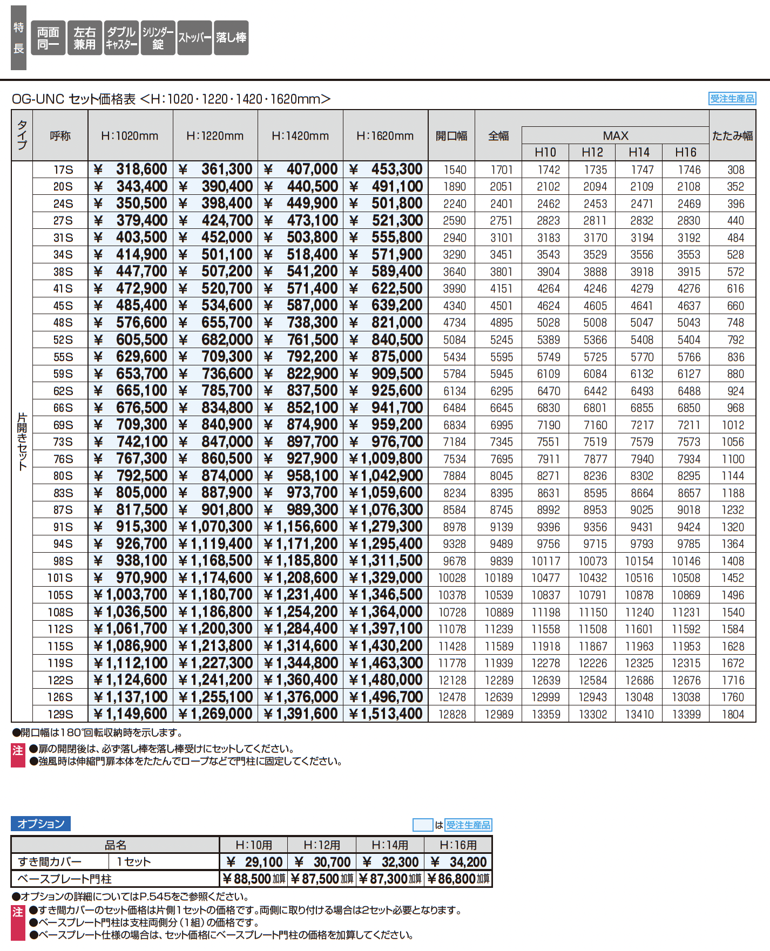The width and height of the screenshot is (770, 951).
Task: Click the H:1620mm column header
Action: pyautogui.click(x=386, y=136)
